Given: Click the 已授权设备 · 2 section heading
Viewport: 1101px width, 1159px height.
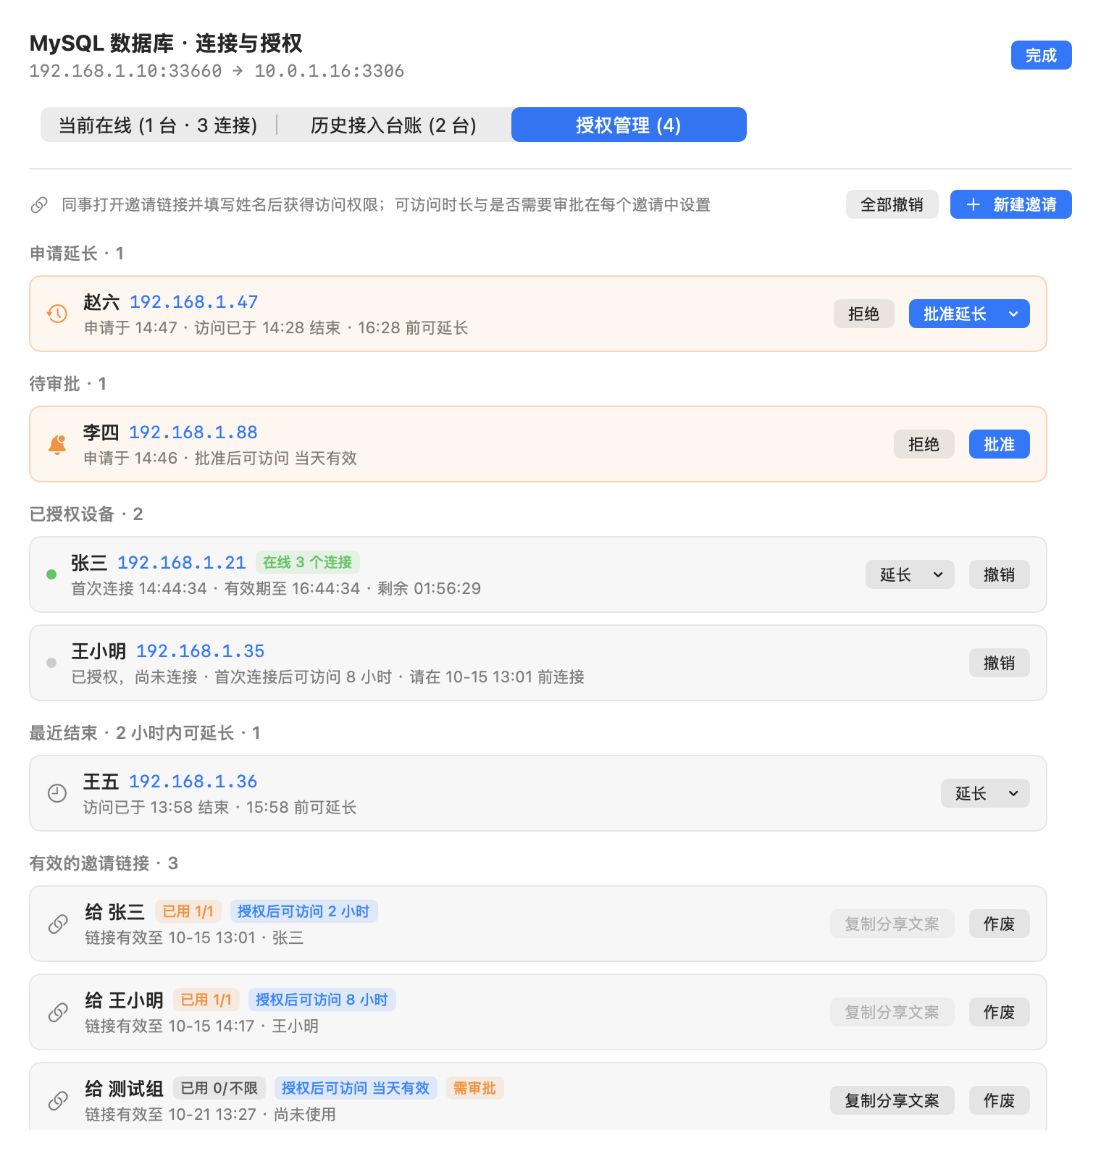Looking at the screenshot, I should 86,514.
